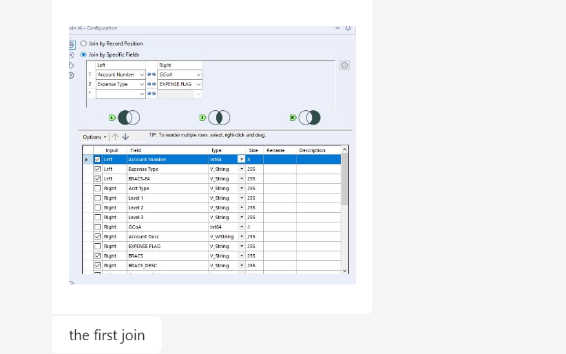Open the Account Number left field dropdown

click(x=143, y=74)
